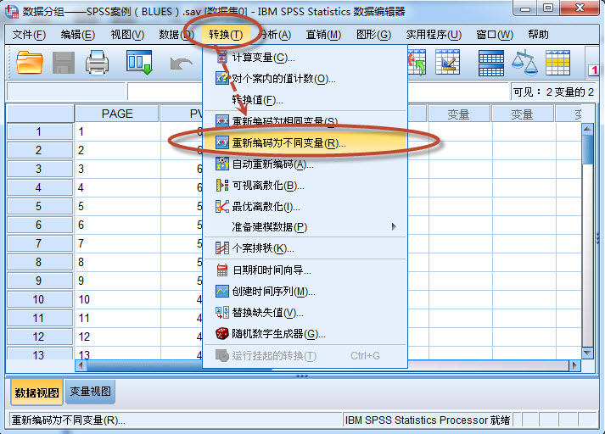Click the Split File toolbar icon
Screen dimensions: 605x434
(490, 63)
